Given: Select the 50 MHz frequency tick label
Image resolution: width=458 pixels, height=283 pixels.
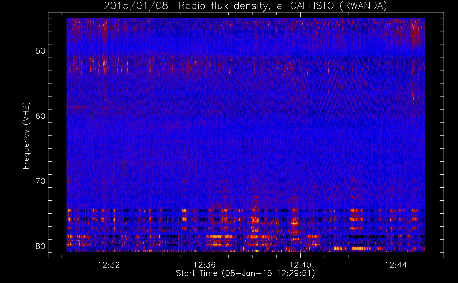Looking at the screenshot, I should (40, 51).
